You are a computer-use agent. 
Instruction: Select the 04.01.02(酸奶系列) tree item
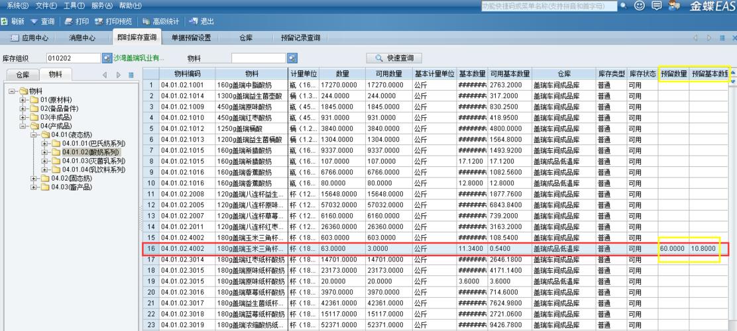click(x=91, y=152)
